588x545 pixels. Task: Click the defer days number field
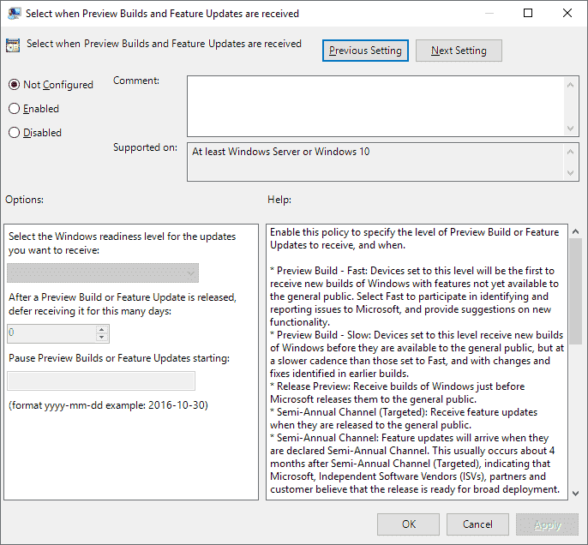(51, 333)
